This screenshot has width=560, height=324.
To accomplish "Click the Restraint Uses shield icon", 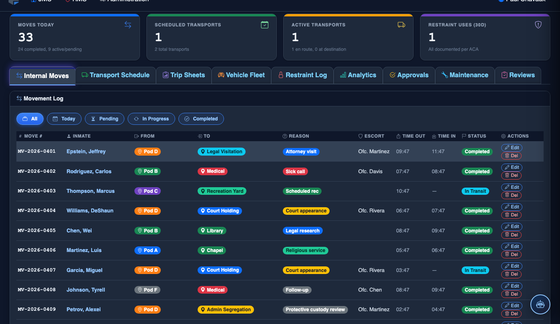I will coord(538,25).
